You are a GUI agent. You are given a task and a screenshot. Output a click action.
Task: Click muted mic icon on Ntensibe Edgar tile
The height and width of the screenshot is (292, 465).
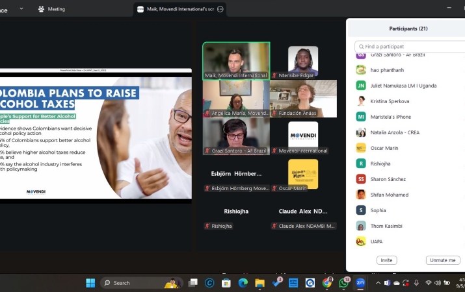[274, 75]
